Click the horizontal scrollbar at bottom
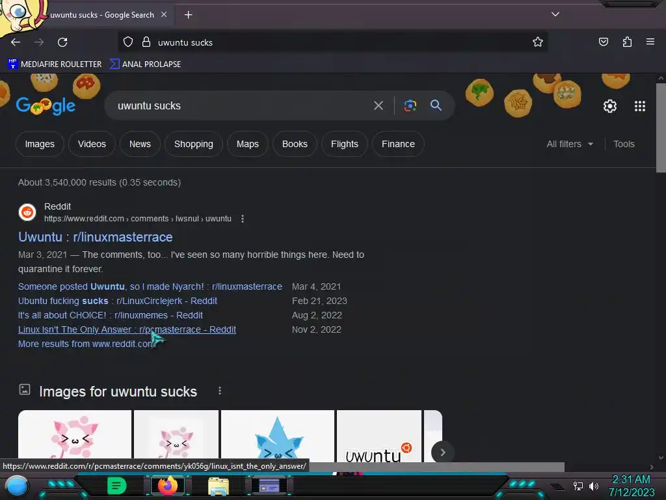Screen dimensions: 666x500 click(x=436, y=467)
